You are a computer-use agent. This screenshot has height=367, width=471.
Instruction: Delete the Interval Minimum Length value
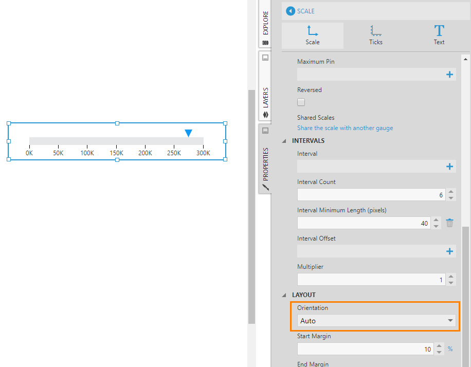(x=449, y=223)
